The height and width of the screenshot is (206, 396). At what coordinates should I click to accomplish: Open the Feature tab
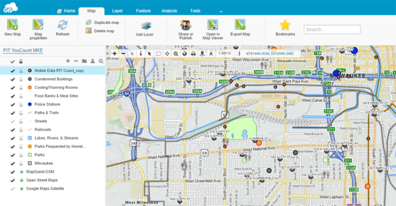tap(143, 11)
